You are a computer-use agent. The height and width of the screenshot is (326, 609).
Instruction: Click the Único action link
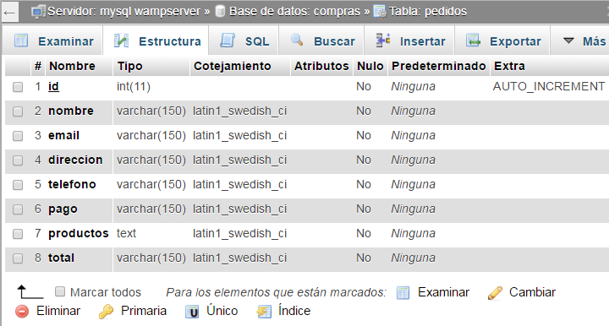click(222, 311)
